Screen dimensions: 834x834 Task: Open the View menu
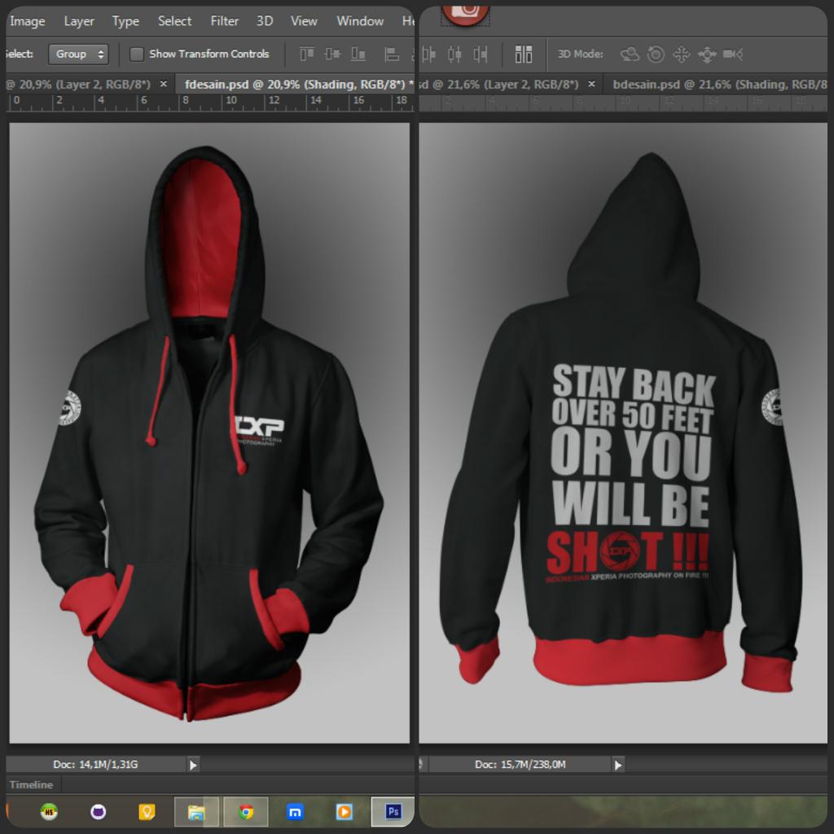click(x=304, y=21)
